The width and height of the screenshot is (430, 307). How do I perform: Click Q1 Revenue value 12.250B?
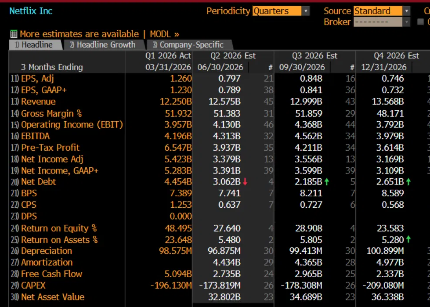tap(176, 102)
